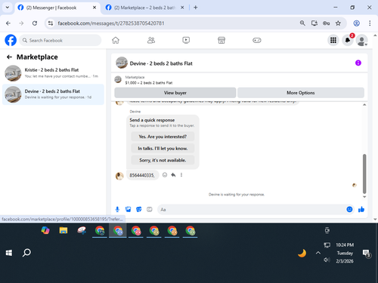378x283 pixels.
Task: Open account profile menu avatar
Action: 361,40
